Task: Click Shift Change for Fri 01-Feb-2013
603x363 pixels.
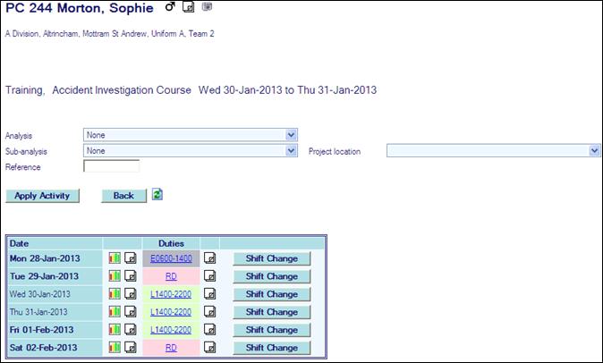Action: [x=271, y=330]
